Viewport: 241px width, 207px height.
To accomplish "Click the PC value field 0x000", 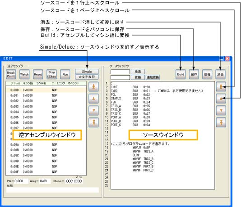I will [21, 181].
